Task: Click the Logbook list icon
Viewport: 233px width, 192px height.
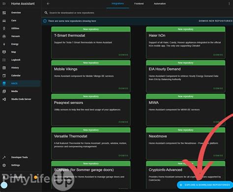Action: [x=4, y=60]
